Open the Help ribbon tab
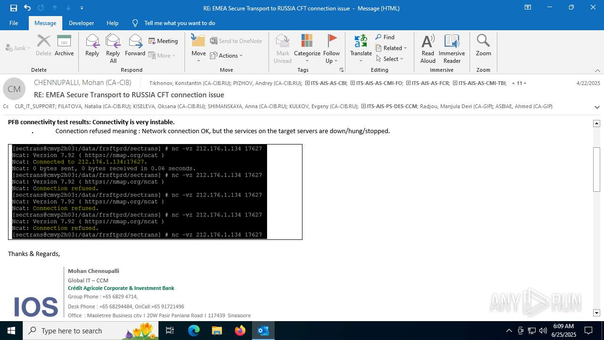Viewport: 604px width, 340px height. (x=112, y=23)
